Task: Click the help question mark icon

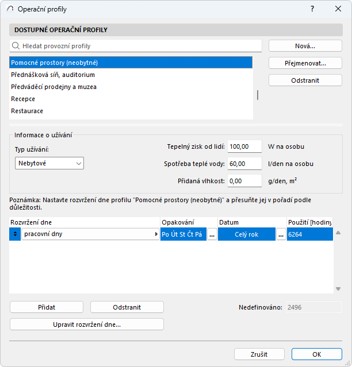Action: tap(312, 9)
